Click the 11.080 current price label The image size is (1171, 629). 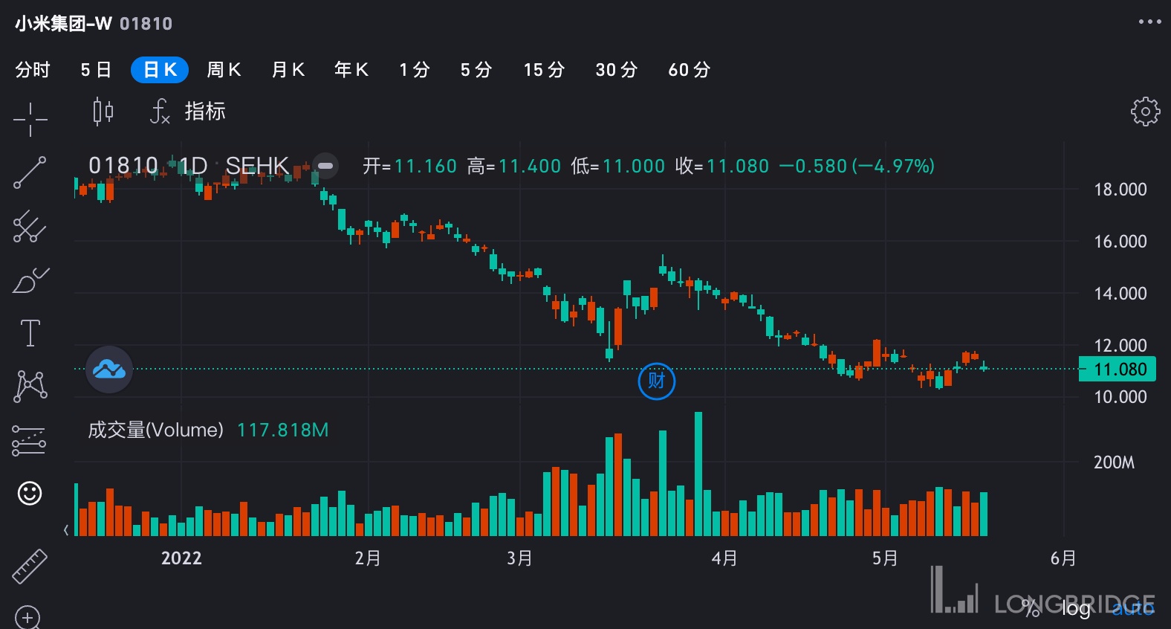1117,369
